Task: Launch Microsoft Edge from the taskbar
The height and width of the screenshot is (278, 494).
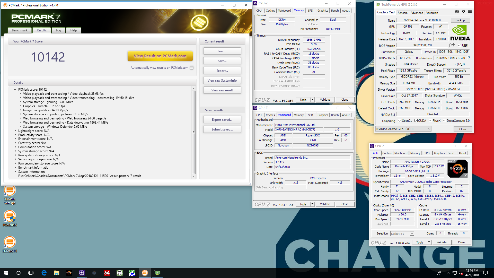Action: pyautogui.click(x=44, y=273)
